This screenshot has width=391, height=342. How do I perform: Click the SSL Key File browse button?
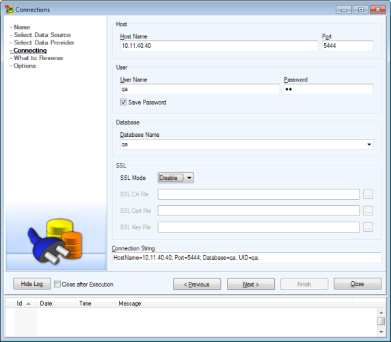(x=368, y=227)
